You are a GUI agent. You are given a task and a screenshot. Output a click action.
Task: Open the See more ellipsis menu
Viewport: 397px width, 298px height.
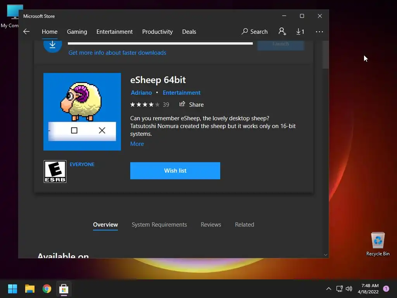(319, 32)
